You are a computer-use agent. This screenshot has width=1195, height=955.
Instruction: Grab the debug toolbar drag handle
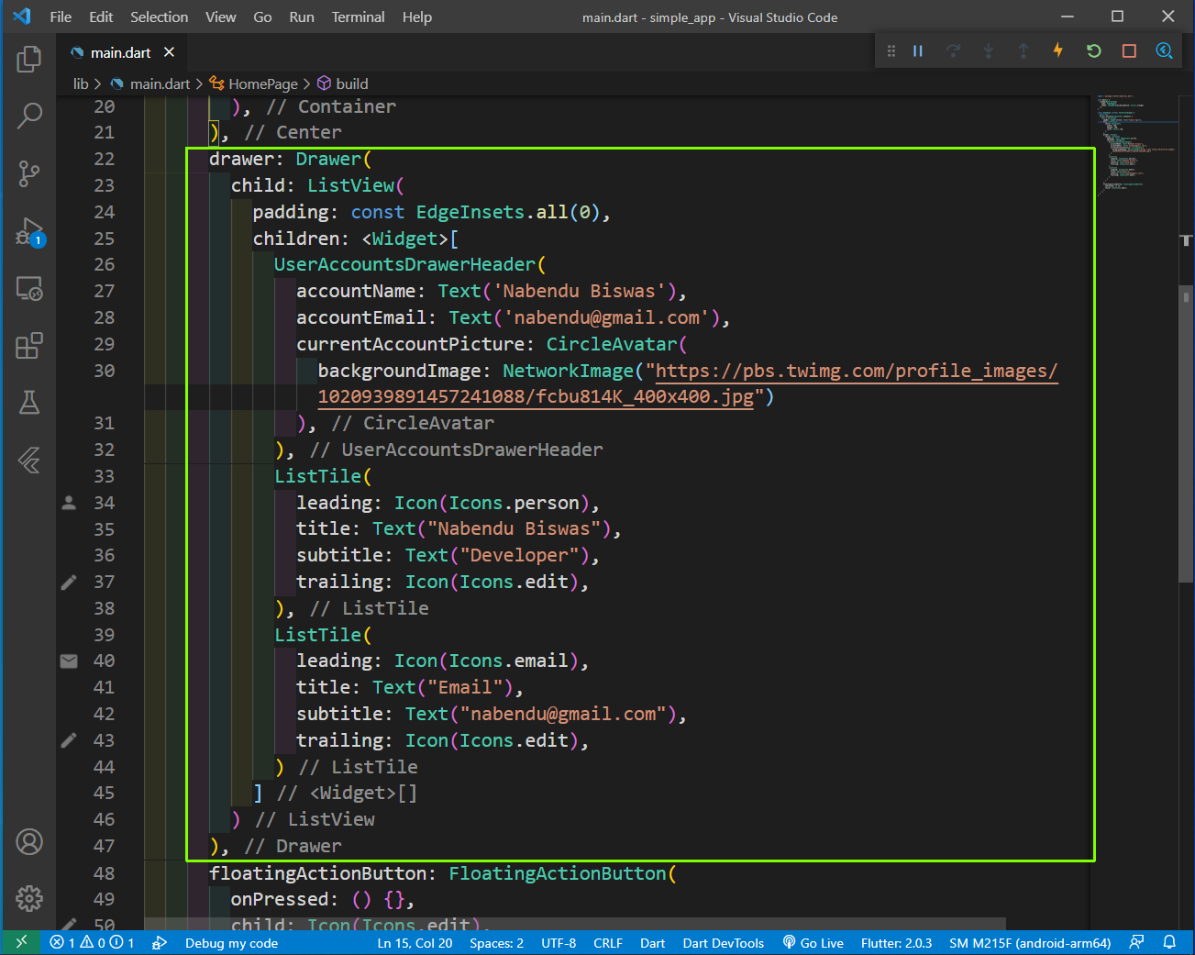click(x=891, y=51)
